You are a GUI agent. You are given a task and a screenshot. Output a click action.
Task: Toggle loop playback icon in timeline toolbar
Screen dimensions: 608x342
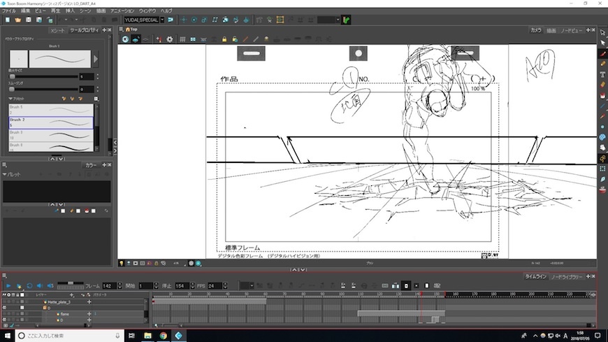[x=29, y=286]
